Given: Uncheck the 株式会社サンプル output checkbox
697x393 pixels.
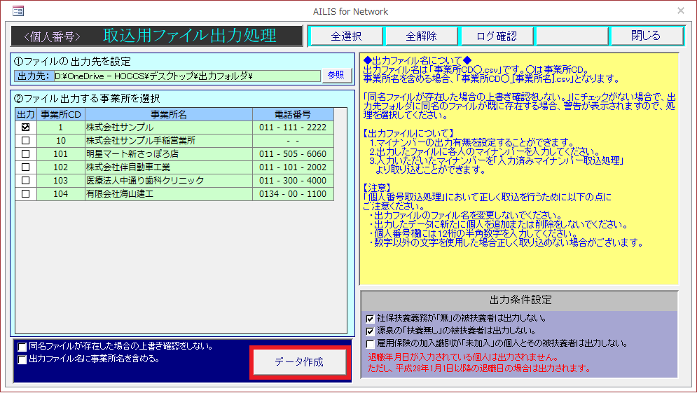Looking at the screenshot, I should [26, 127].
